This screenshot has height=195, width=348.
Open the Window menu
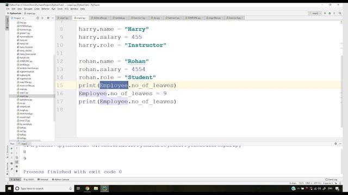pyautogui.click(x=74, y=9)
